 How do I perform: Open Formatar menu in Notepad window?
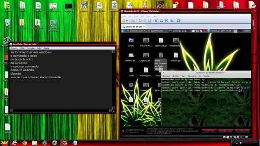click(x=31, y=48)
